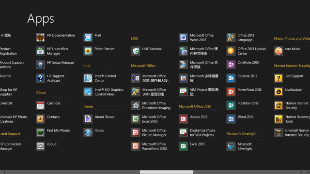Launch Find My iPhone icon

click(x=40, y=132)
